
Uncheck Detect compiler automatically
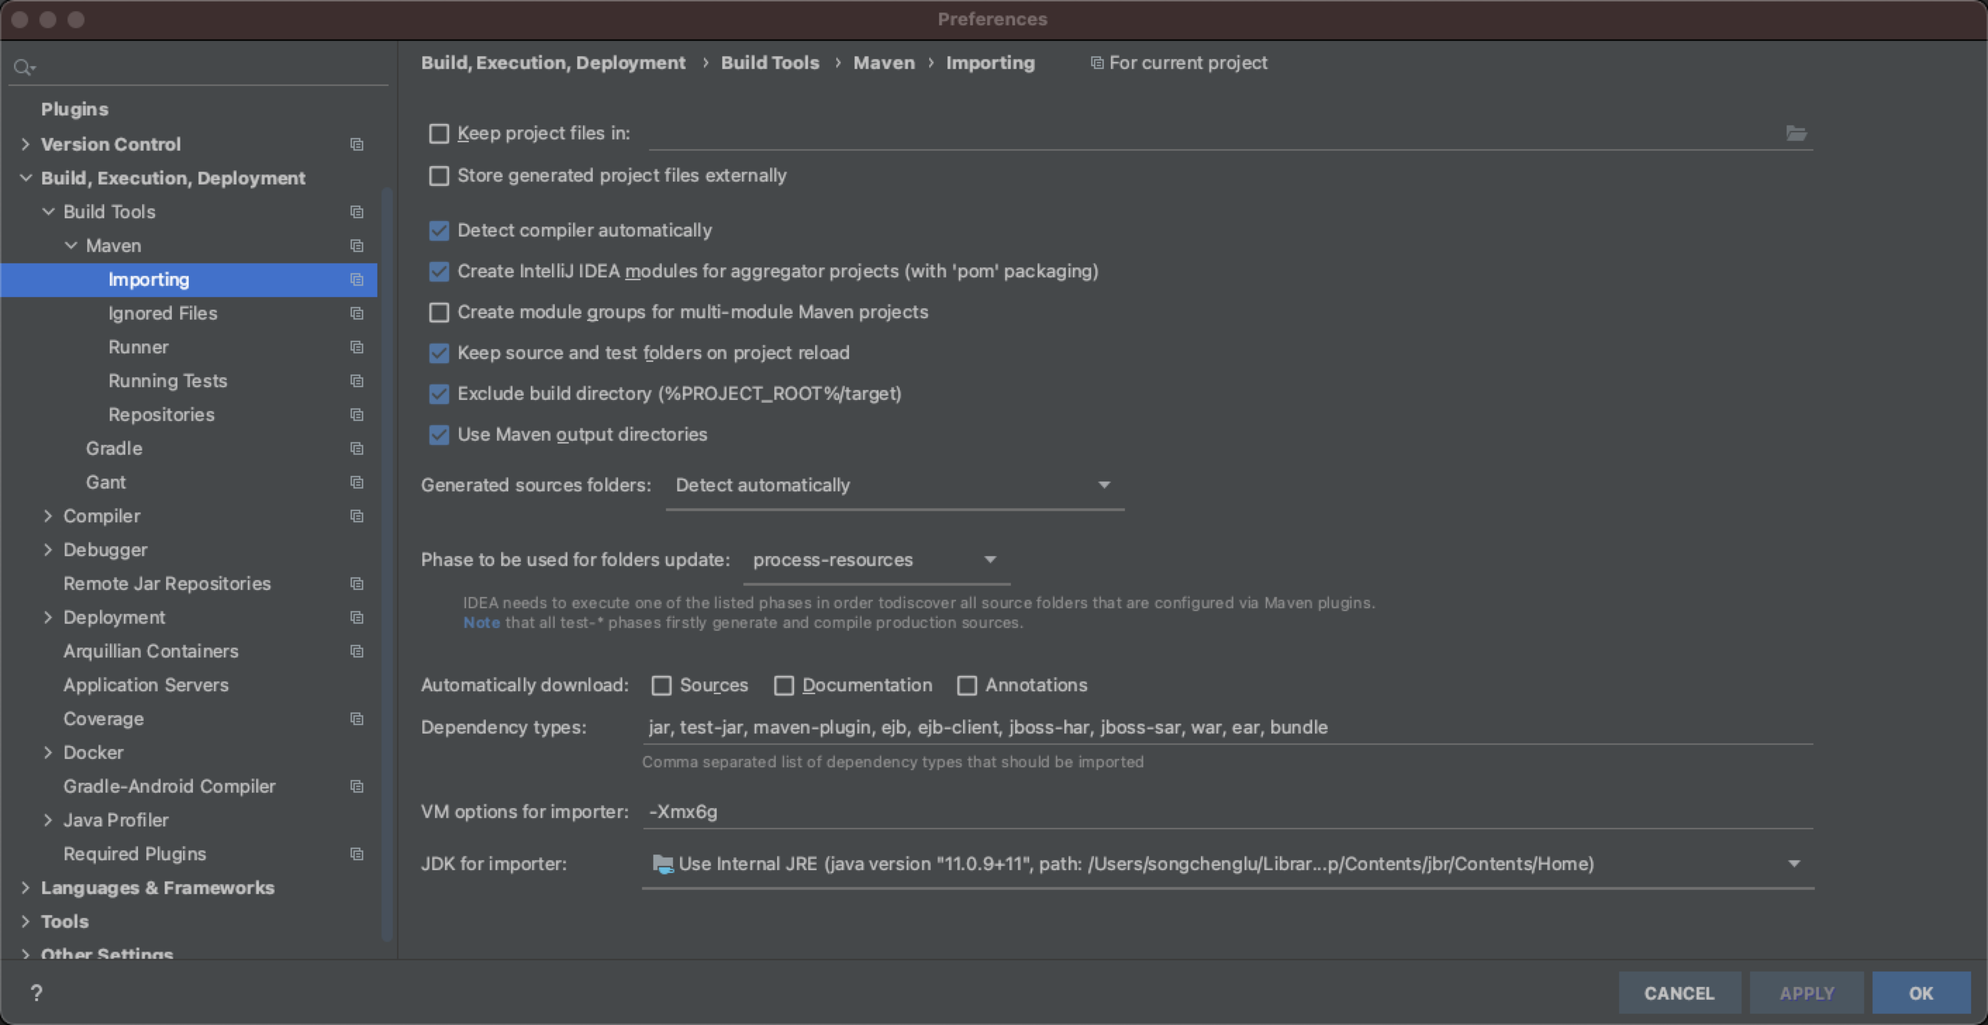(439, 231)
